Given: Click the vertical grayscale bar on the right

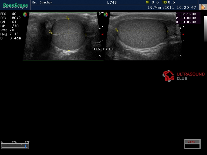Looking at the screenshot, I should coord(205,29).
